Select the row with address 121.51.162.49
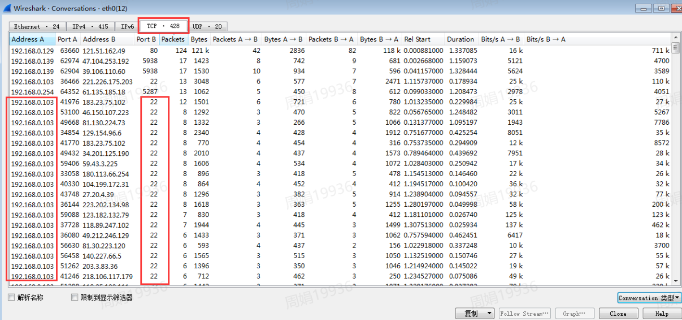Image resolution: width=682 pixels, height=320 pixels. click(104, 51)
